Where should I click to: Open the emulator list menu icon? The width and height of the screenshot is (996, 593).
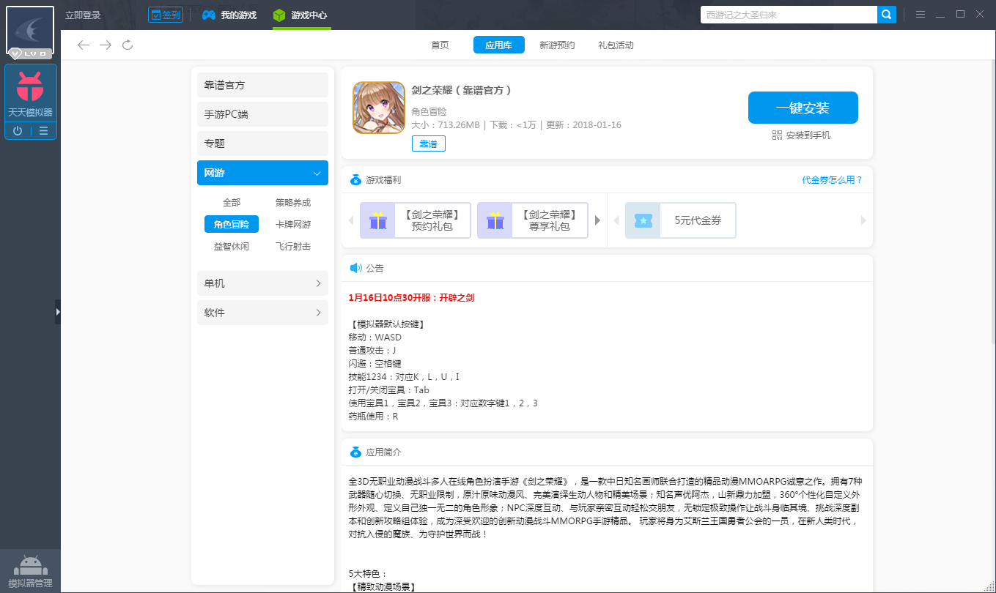[x=43, y=131]
